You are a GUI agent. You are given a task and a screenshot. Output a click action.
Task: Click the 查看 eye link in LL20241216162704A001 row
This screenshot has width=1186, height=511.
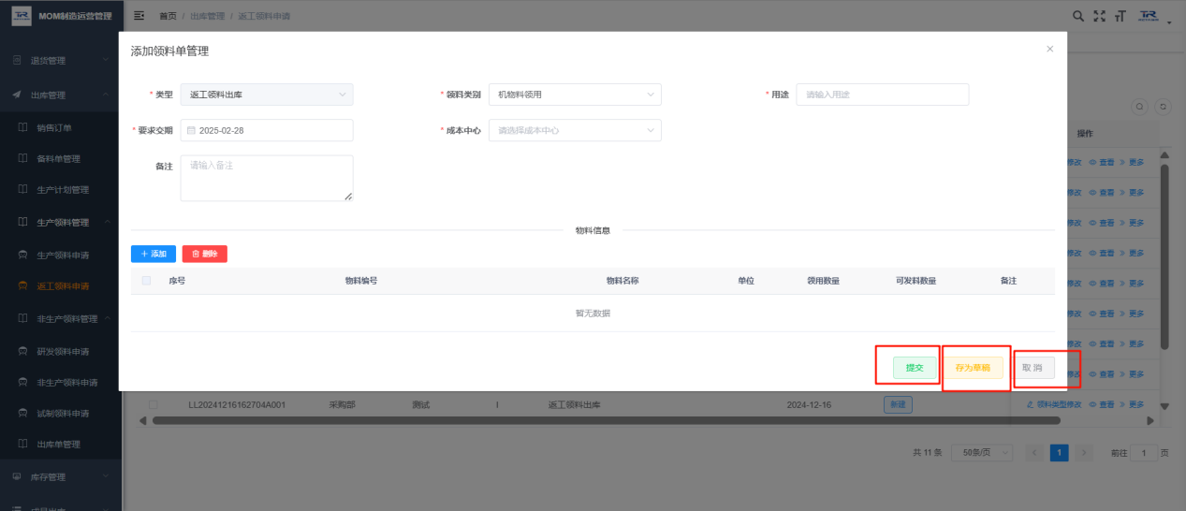[x=1102, y=404]
